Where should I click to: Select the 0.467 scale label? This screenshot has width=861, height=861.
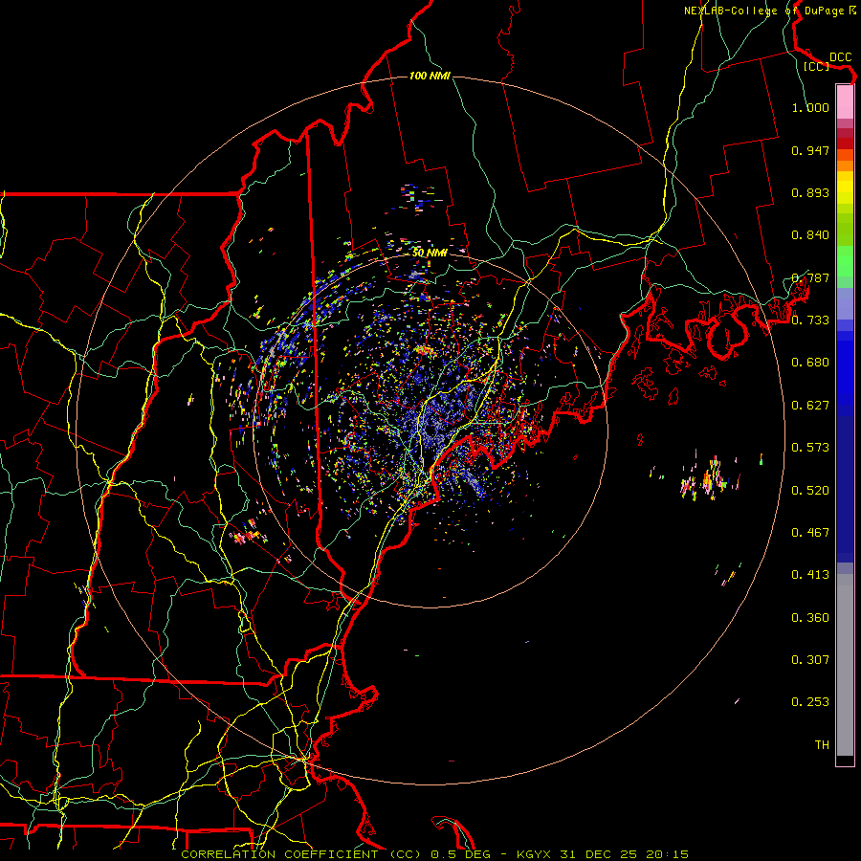pyautogui.click(x=810, y=533)
